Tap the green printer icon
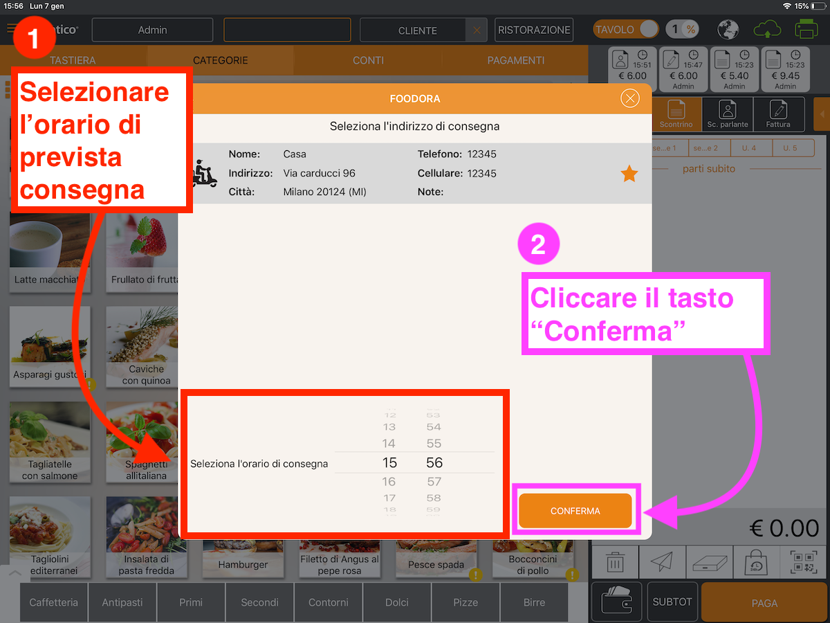Image resolution: width=830 pixels, height=623 pixels. click(806, 30)
